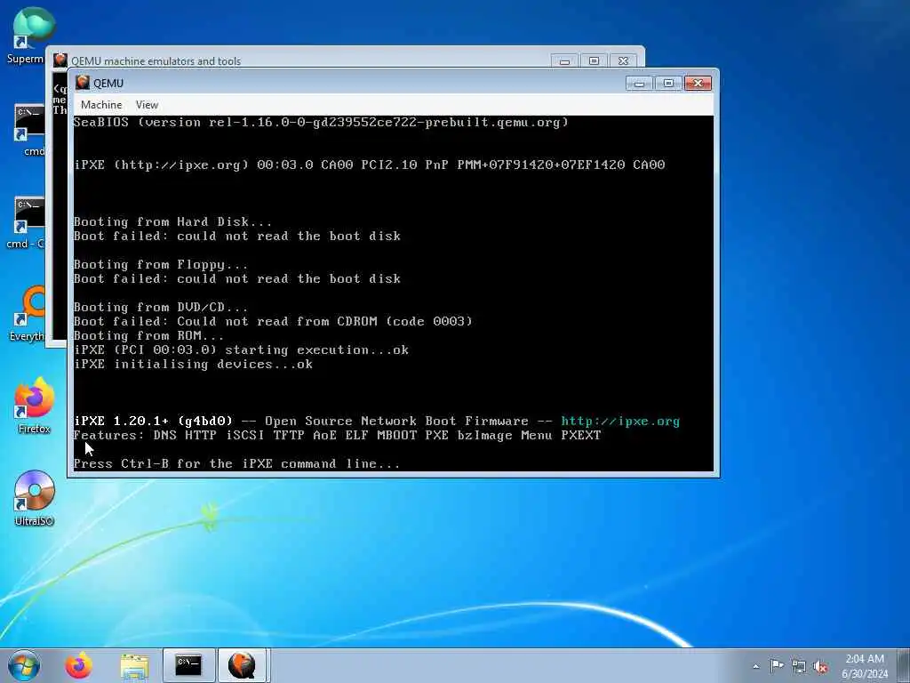Click the 'Booting from Floppy...' line

click(x=161, y=265)
